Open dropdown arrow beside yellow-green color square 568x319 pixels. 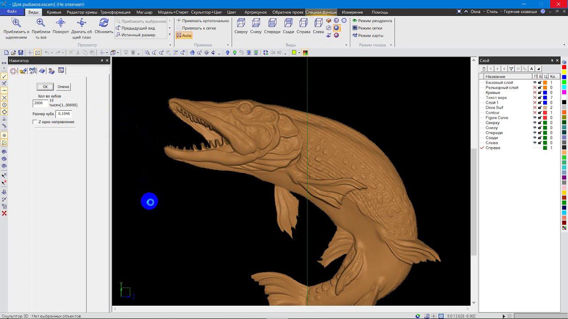pos(299,53)
